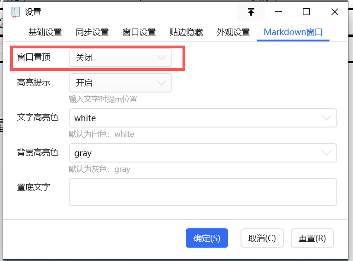Viewport: 353px width, 261px height.
Task: Open the 文字高亮色 color dropdown
Action: point(203,118)
